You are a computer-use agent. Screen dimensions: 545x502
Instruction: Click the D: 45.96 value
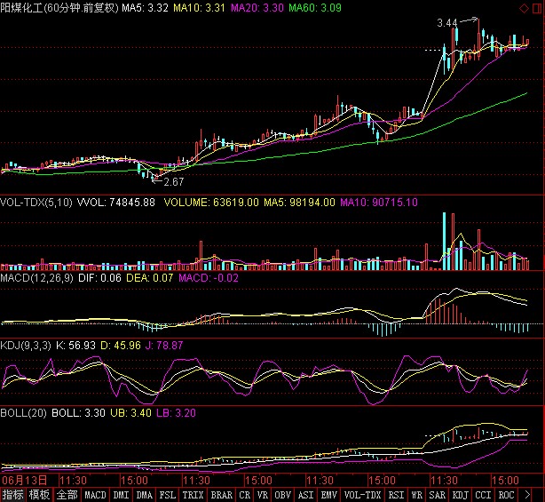pyautogui.click(x=121, y=345)
